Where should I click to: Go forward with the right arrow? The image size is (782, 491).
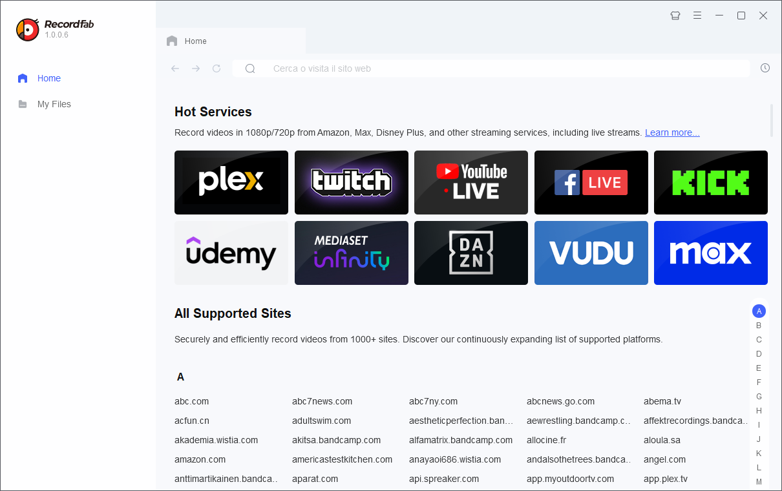196,68
